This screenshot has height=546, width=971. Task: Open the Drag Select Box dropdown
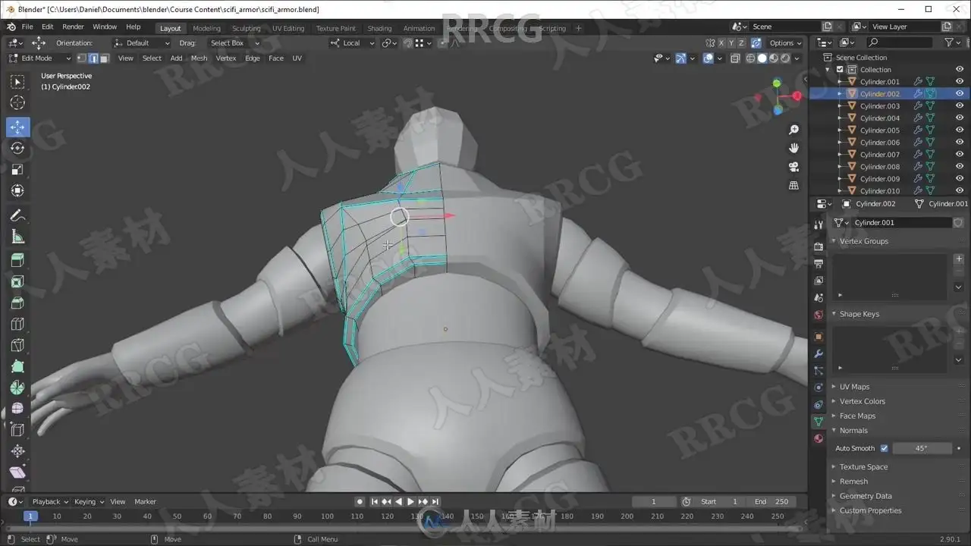(x=234, y=43)
